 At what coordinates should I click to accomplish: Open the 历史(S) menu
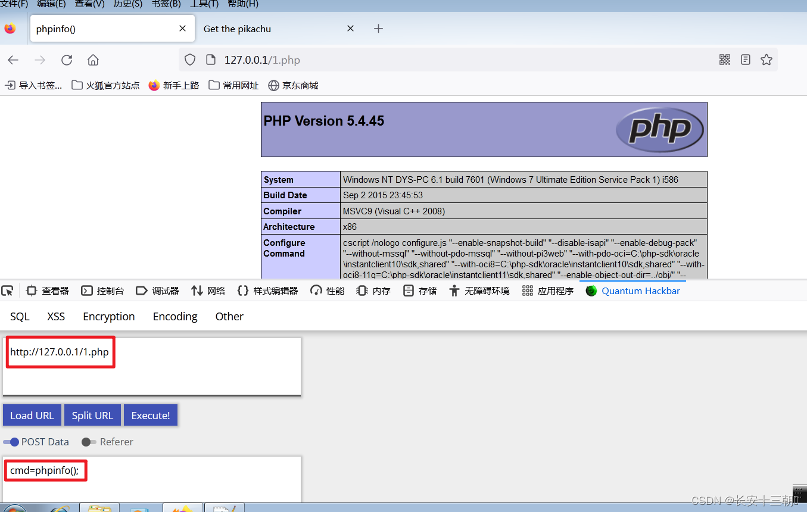click(127, 4)
